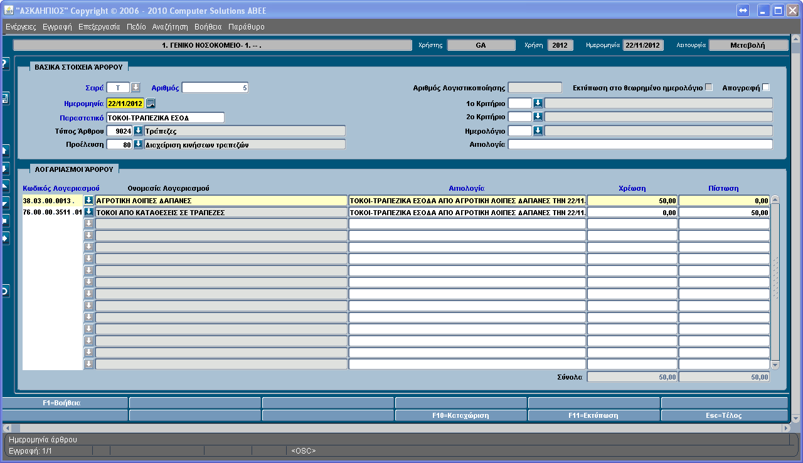This screenshot has height=463, width=803.
Task: Click the Χρήστης value GA
Action: click(x=481, y=45)
